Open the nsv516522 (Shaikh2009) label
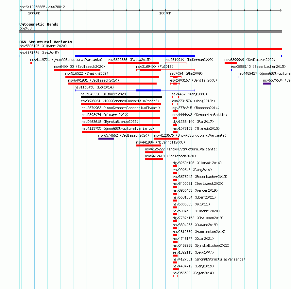The image size is (291, 289). pos(87,73)
